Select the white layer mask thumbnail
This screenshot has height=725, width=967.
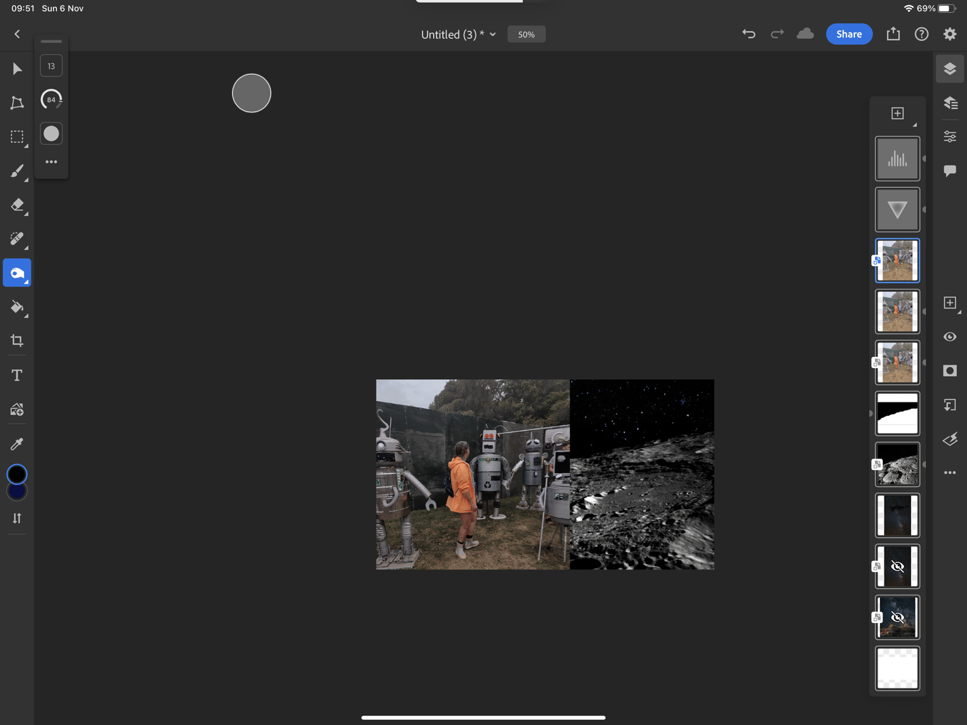click(897, 413)
